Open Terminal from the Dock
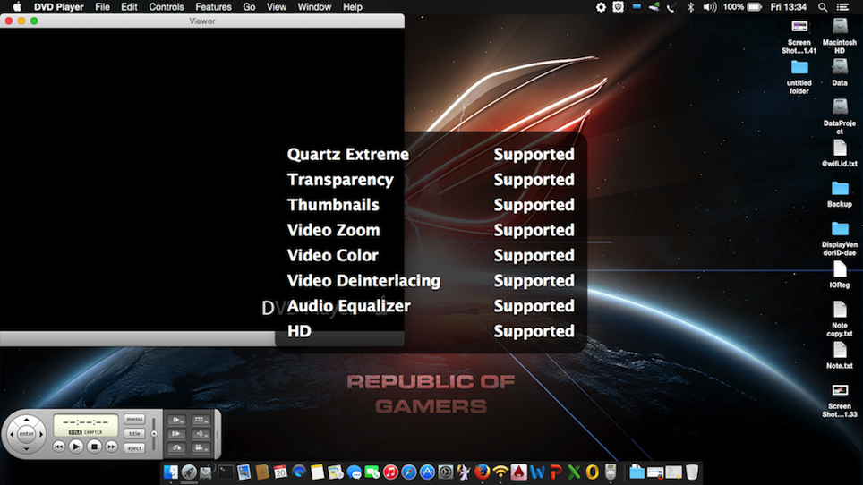The image size is (863, 485). 226,472
